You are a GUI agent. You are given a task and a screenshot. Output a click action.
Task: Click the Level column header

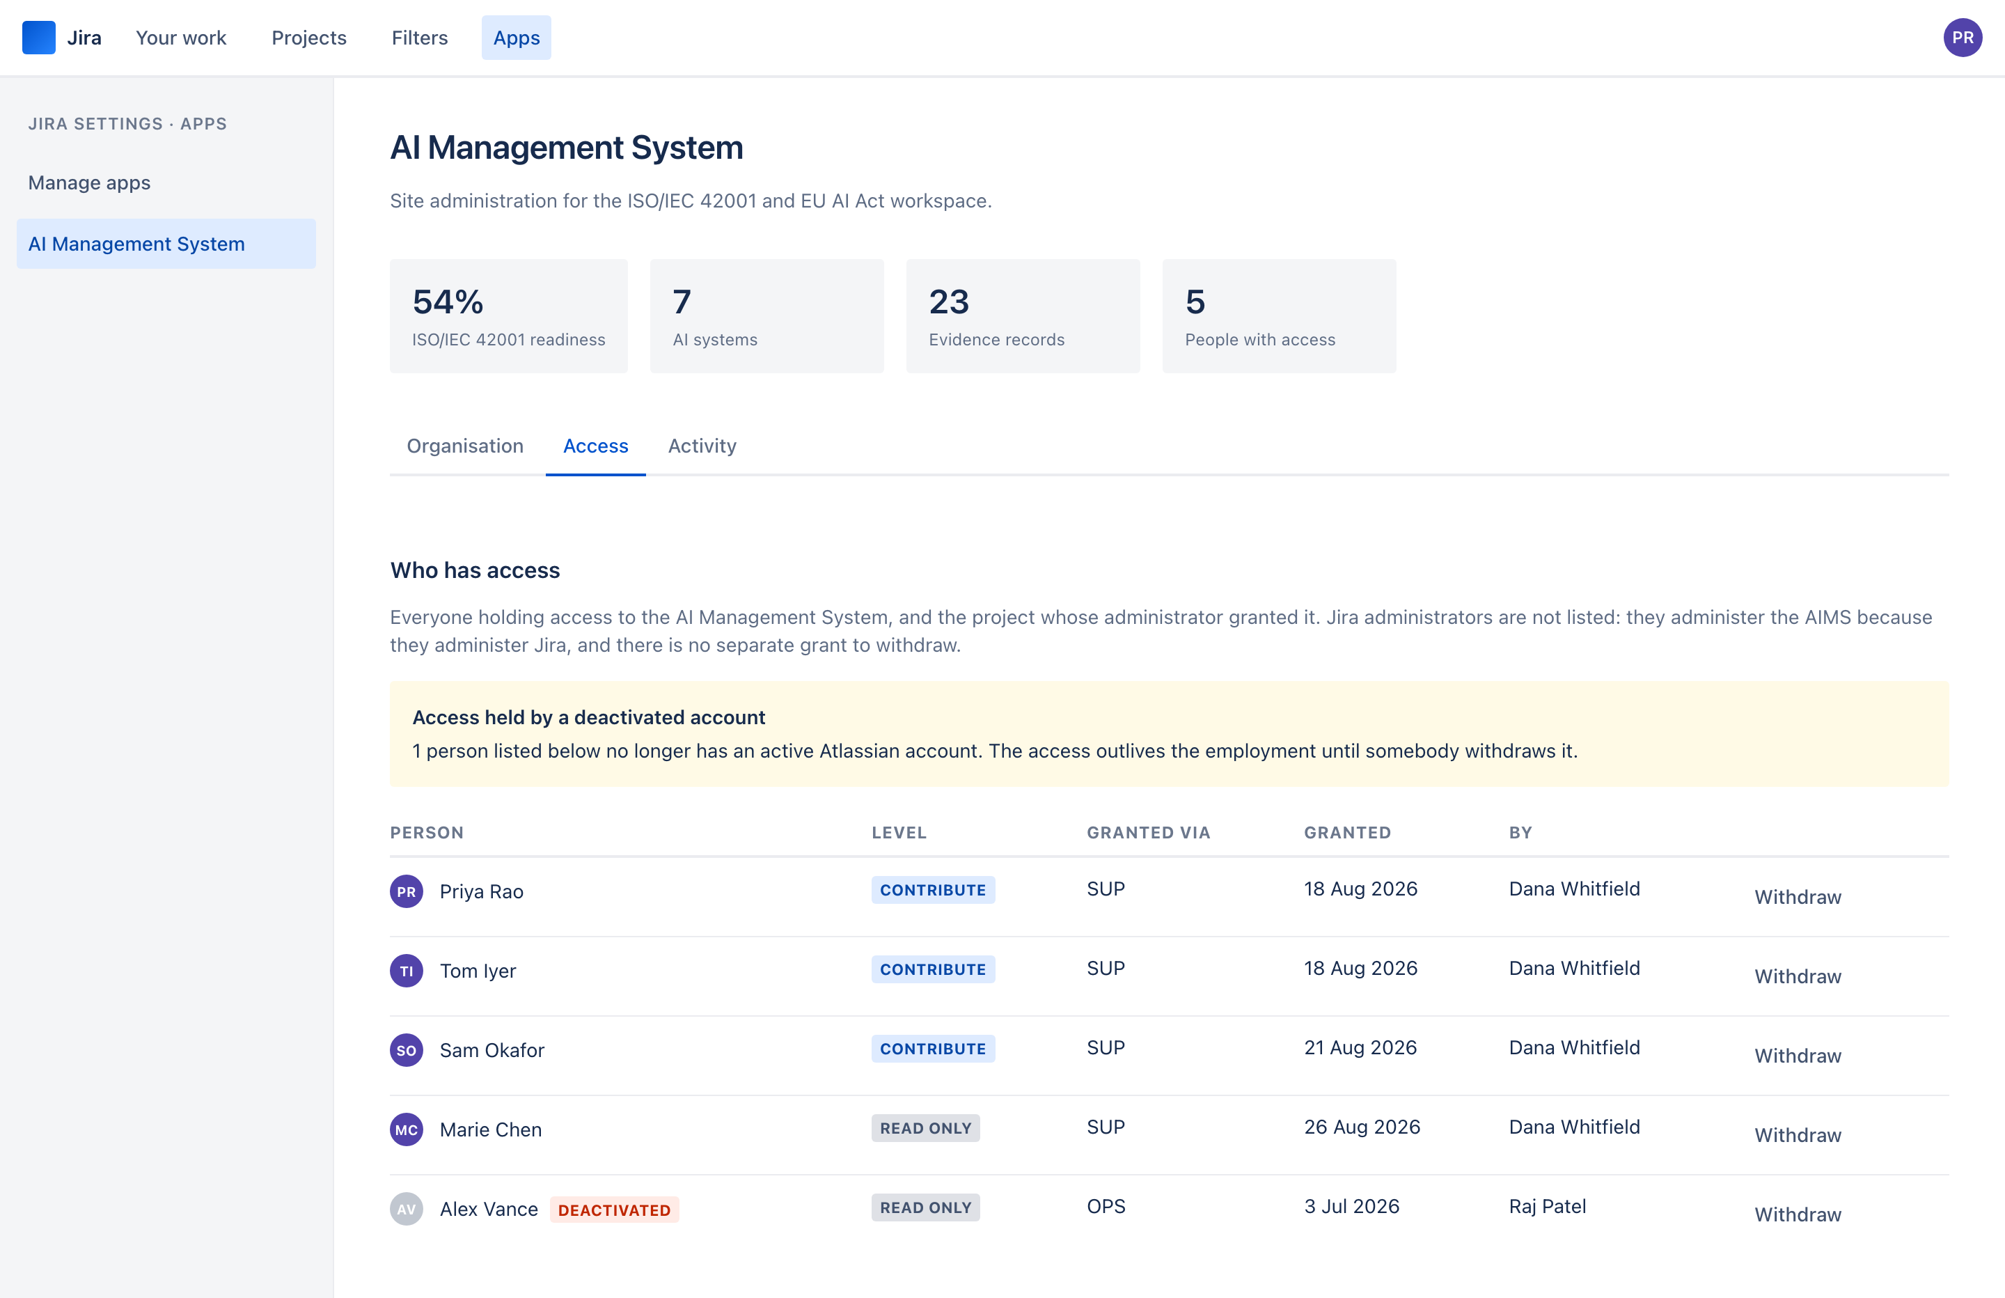pos(899,833)
